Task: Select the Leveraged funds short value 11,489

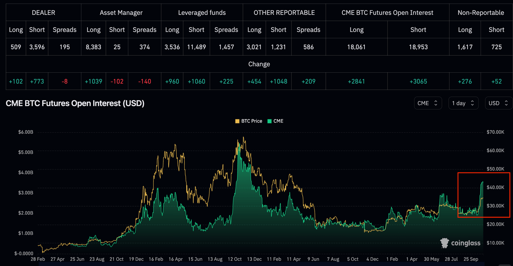Action: 196,47
